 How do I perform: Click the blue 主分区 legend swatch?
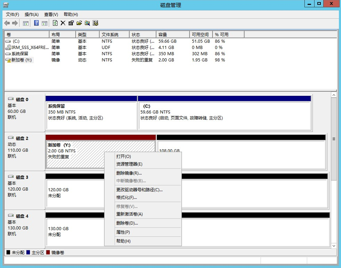click(28, 252)
